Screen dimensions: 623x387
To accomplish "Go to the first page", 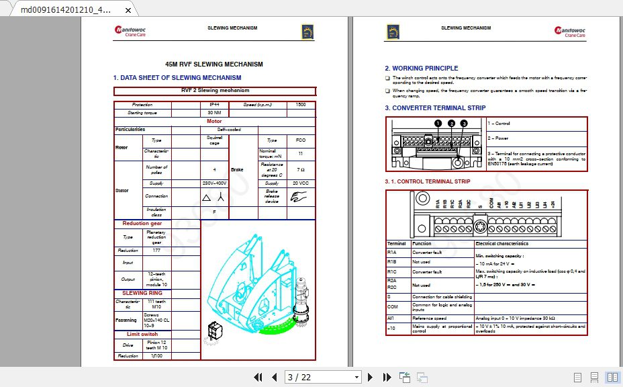I will [258, 377].
